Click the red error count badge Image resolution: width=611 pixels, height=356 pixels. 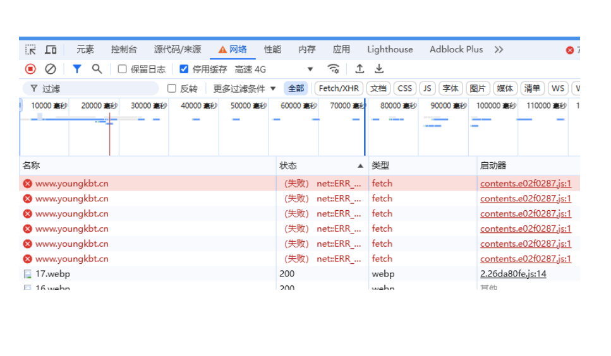pos(570,50)
